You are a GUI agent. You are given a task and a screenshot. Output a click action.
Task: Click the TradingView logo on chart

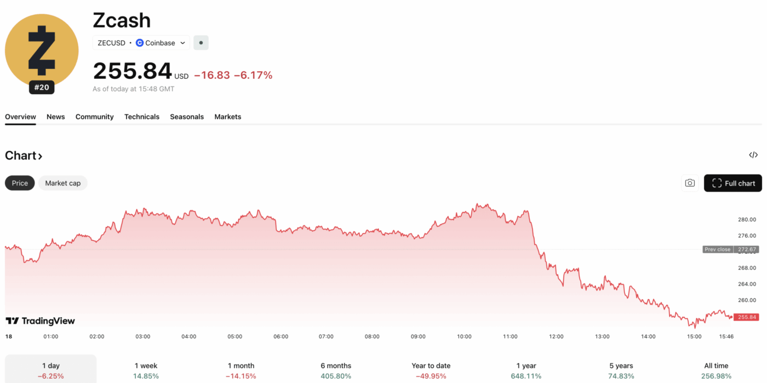(x=40, y=321)
